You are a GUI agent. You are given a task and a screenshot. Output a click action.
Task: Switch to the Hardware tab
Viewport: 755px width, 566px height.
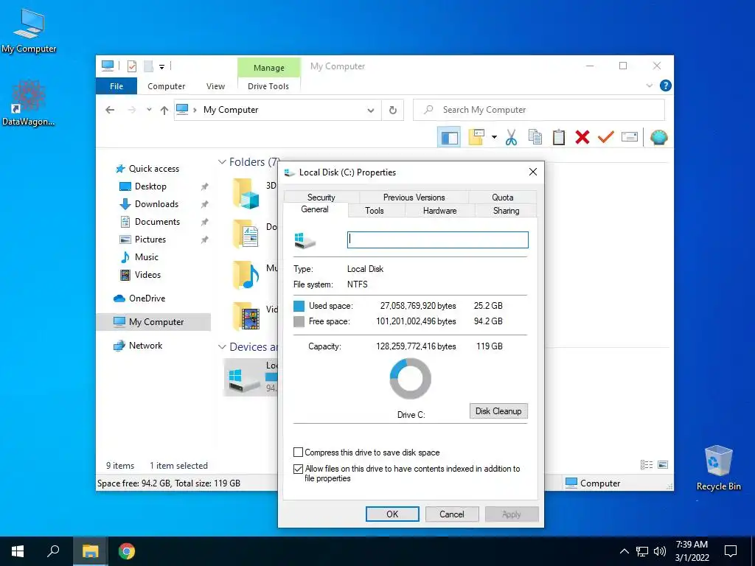(439, 210)
